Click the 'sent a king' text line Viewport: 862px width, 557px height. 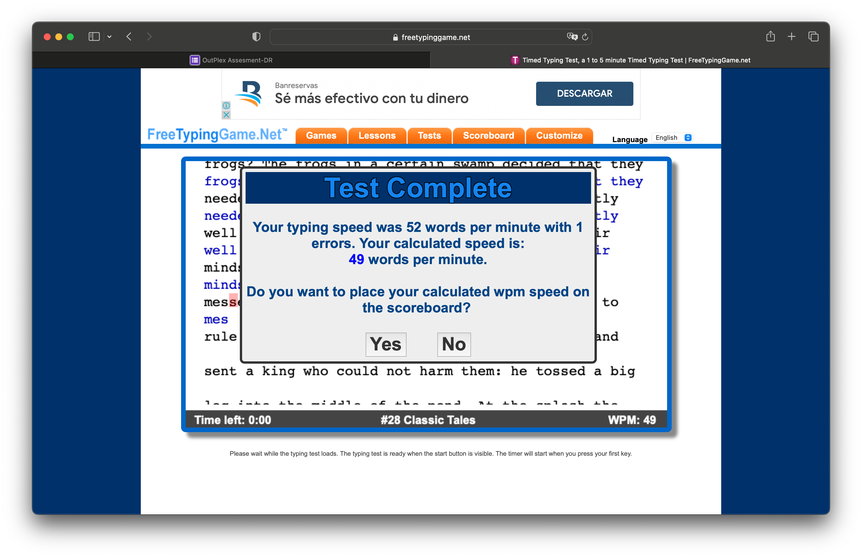click(x=419, y=371)
